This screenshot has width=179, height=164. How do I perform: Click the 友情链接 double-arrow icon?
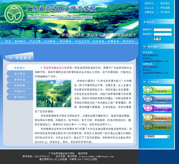144,82
